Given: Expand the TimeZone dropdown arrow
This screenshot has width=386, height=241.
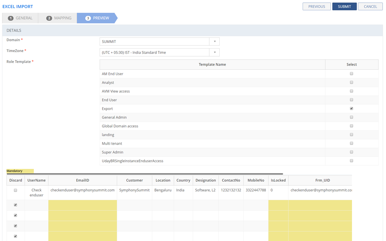Looking at the screenshot, I should 215,52.
